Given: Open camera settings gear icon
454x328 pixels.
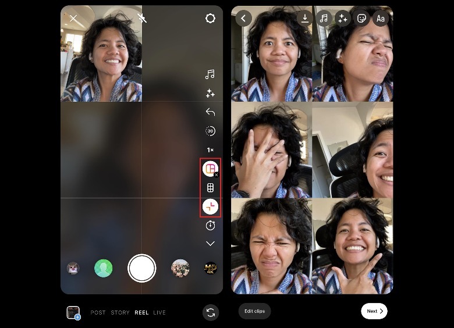Looking at the screenshot, I should click(210, 19).
